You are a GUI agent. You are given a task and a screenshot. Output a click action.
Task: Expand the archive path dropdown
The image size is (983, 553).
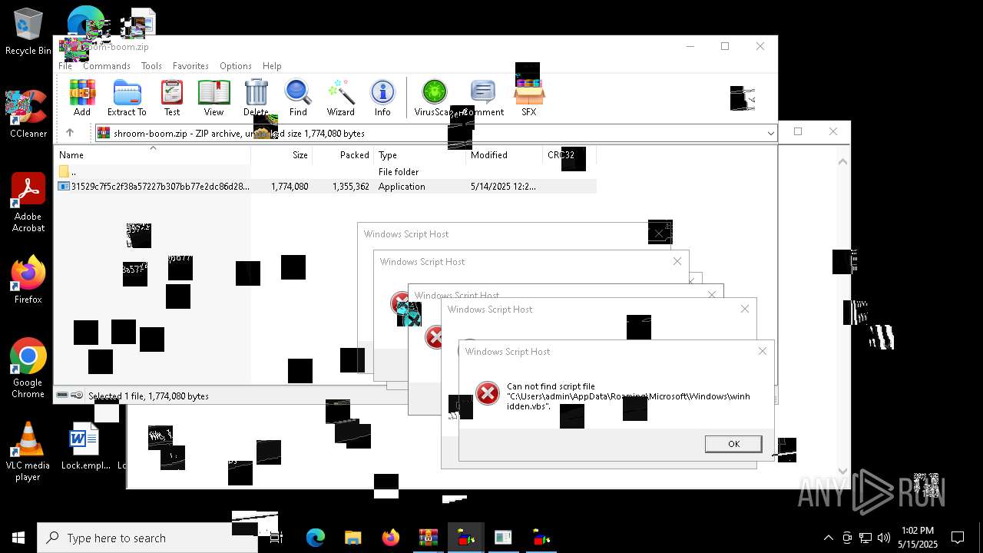[x=770, y=134]
